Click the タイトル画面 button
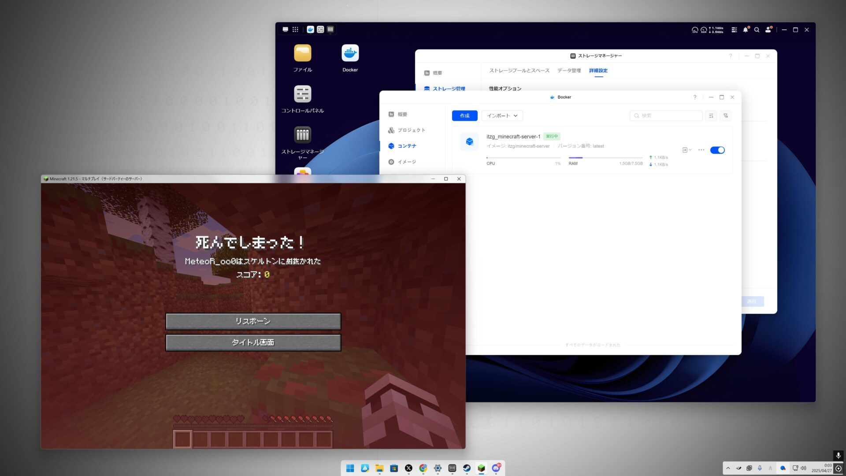The height and width of the screenshot is (476, 846). (253, 342)
